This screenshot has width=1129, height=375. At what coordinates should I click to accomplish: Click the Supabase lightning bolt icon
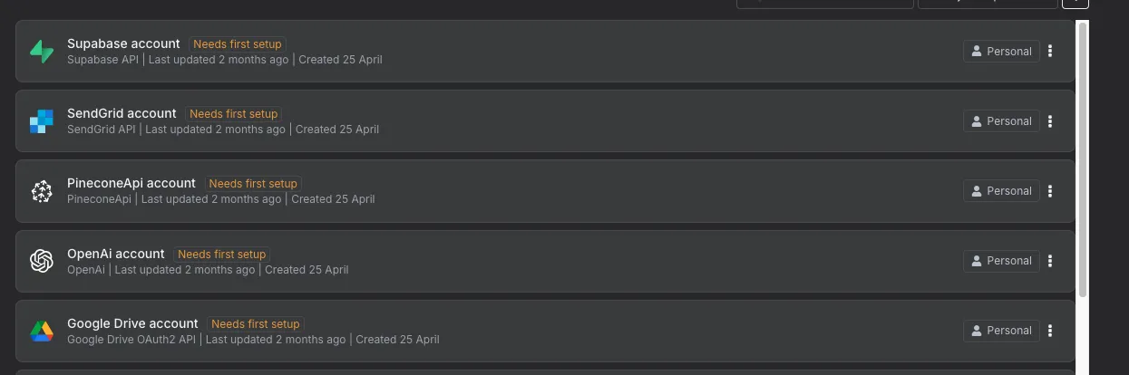coord(42,52)
